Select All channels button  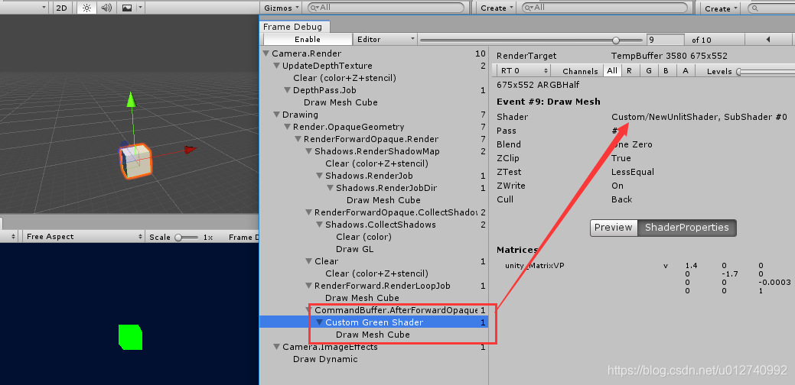[612, 71]
